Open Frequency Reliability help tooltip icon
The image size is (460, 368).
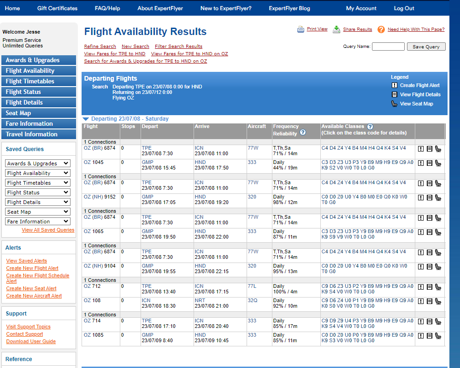coord(303,133)
